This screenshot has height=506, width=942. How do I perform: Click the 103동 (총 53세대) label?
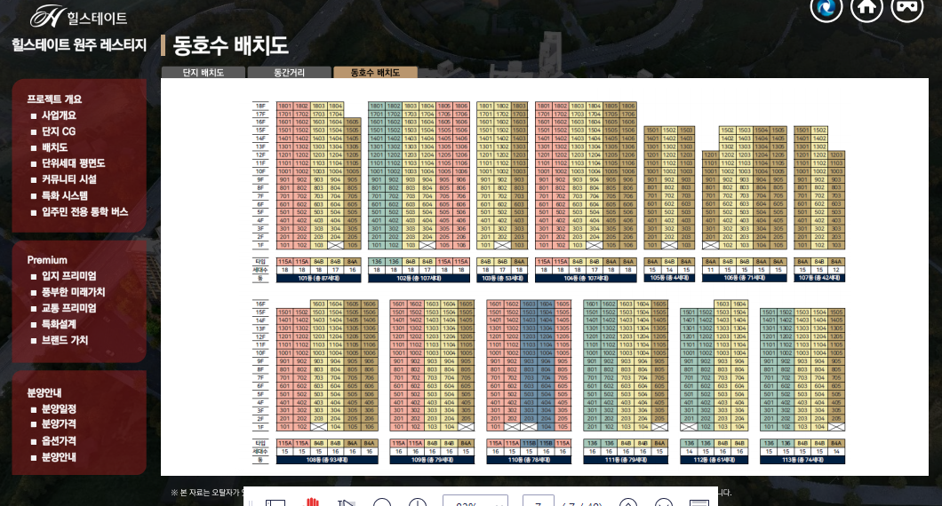coord(502,279)
